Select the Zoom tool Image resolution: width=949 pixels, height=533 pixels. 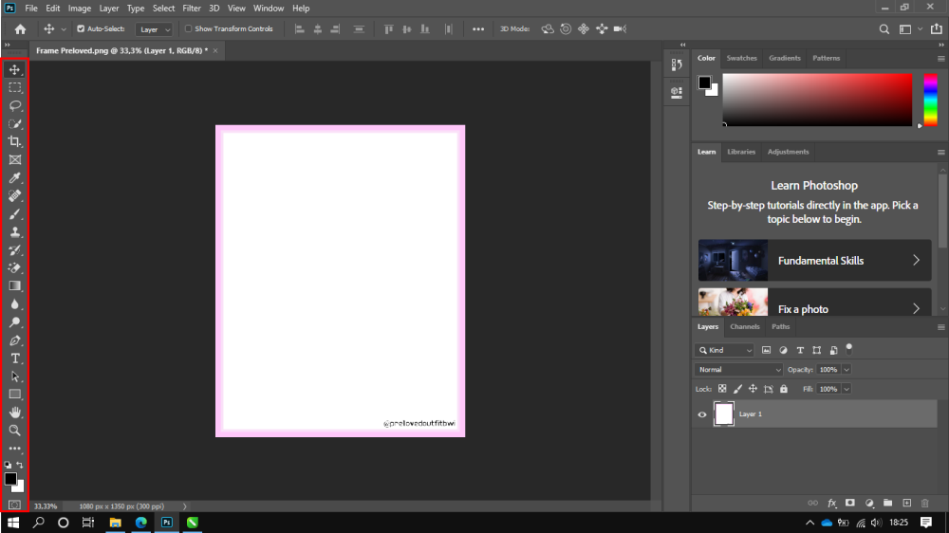pos(15,431)
